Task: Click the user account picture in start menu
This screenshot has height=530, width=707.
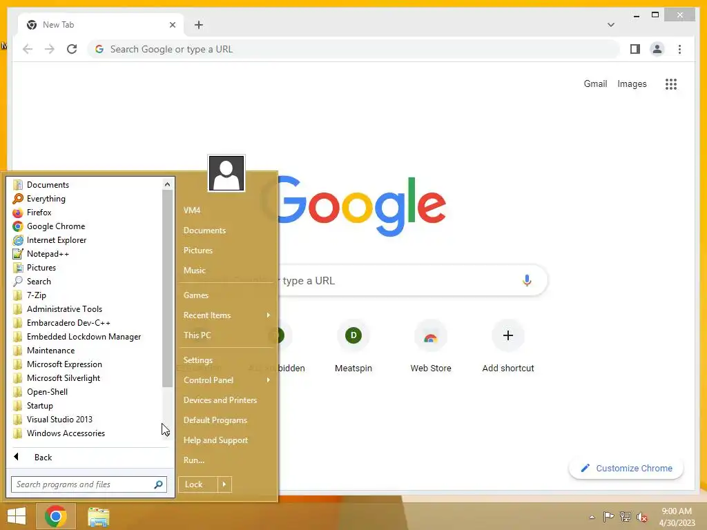Action: pos(226,173)
